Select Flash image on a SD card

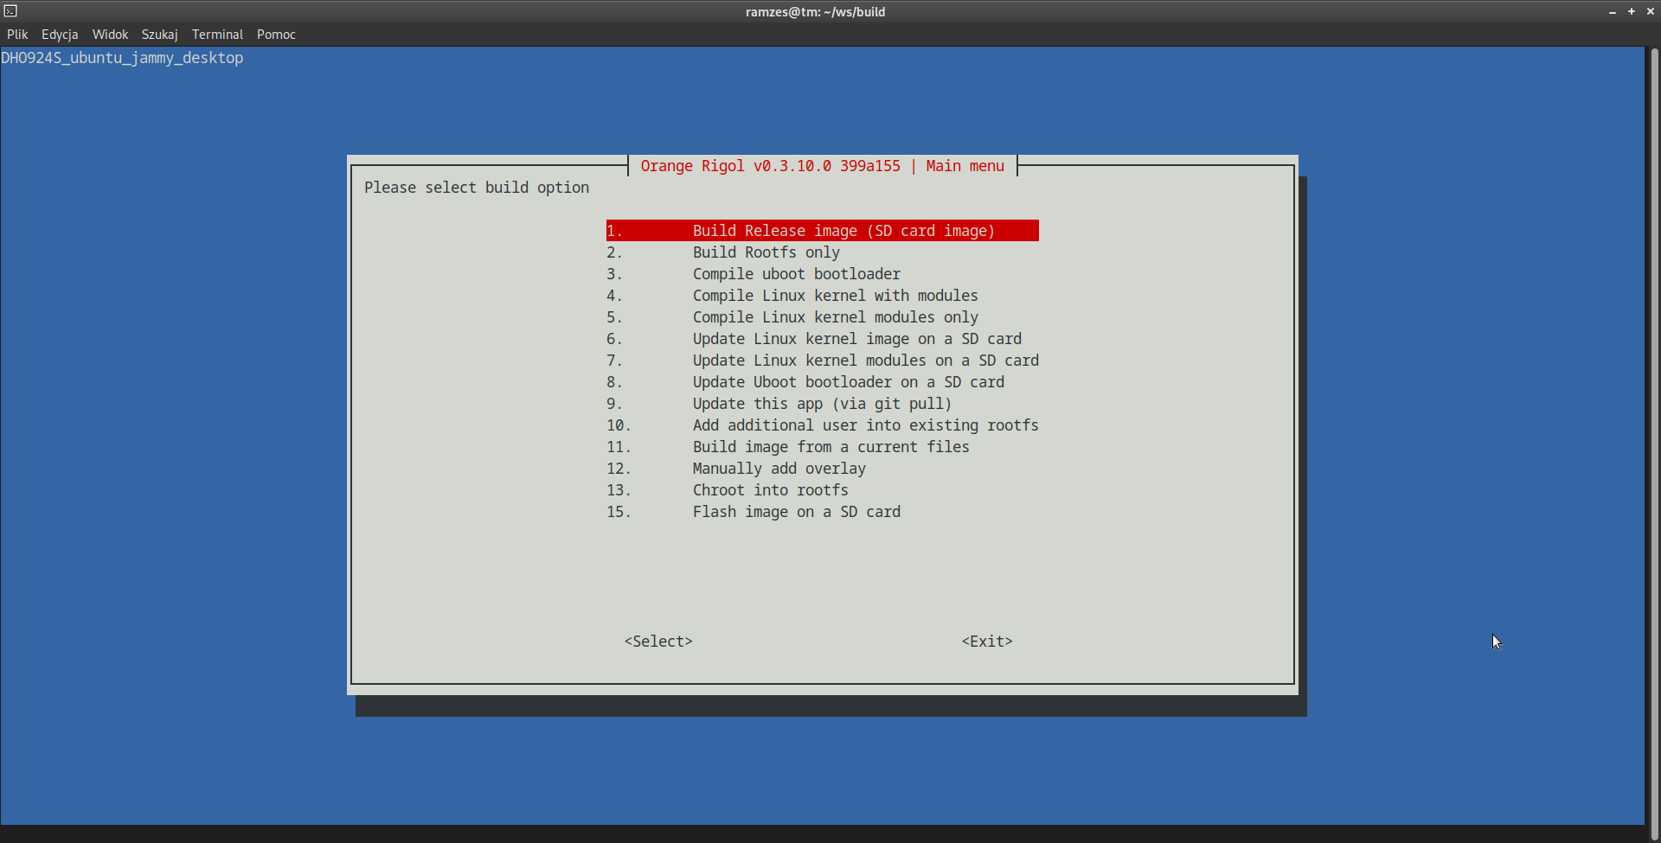point(823,512)
